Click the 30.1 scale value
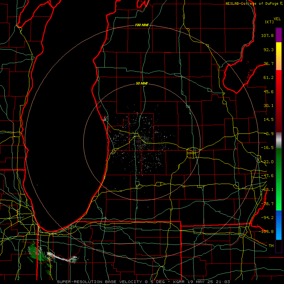The height and width of the screenshot is (284, 284). (x=269, y=106)
